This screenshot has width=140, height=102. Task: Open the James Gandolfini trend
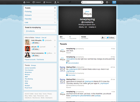click(x=30, y=68)
